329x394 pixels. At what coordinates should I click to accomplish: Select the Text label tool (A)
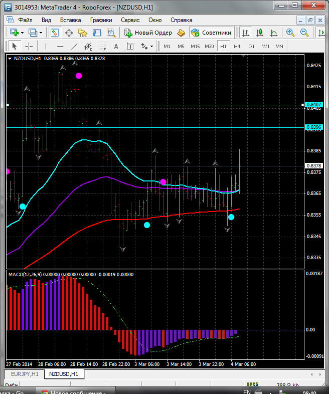coord(116,46)
